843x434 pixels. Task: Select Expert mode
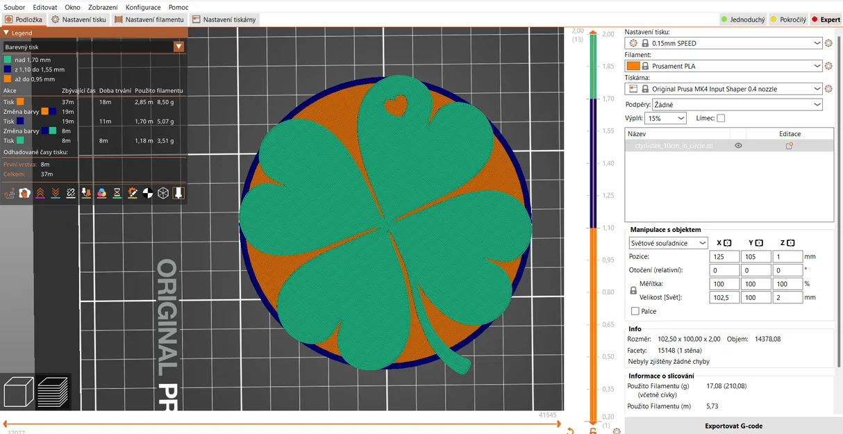pos(825,19)
